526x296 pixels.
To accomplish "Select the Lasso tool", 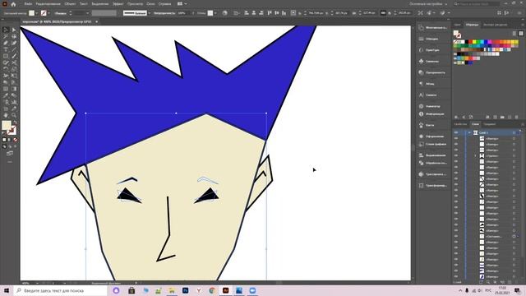I will click(x=14, y=36).
